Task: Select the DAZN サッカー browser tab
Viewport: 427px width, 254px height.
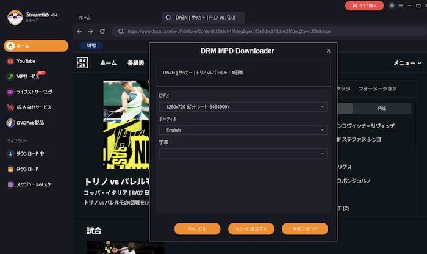Action: pos(203,18)
